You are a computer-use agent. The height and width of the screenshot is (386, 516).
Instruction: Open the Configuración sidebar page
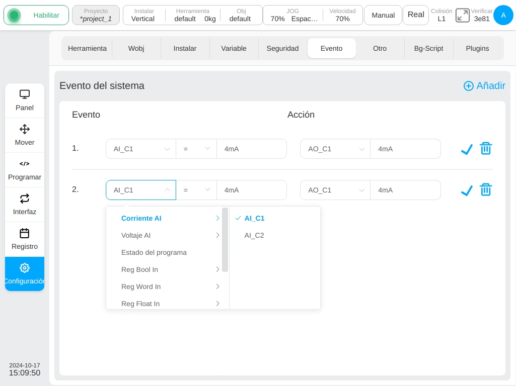25,274
